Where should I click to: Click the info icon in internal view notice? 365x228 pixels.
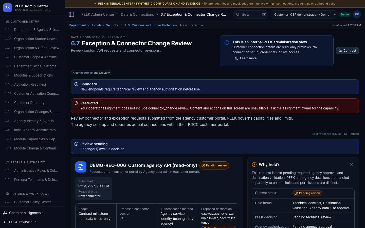227,43
